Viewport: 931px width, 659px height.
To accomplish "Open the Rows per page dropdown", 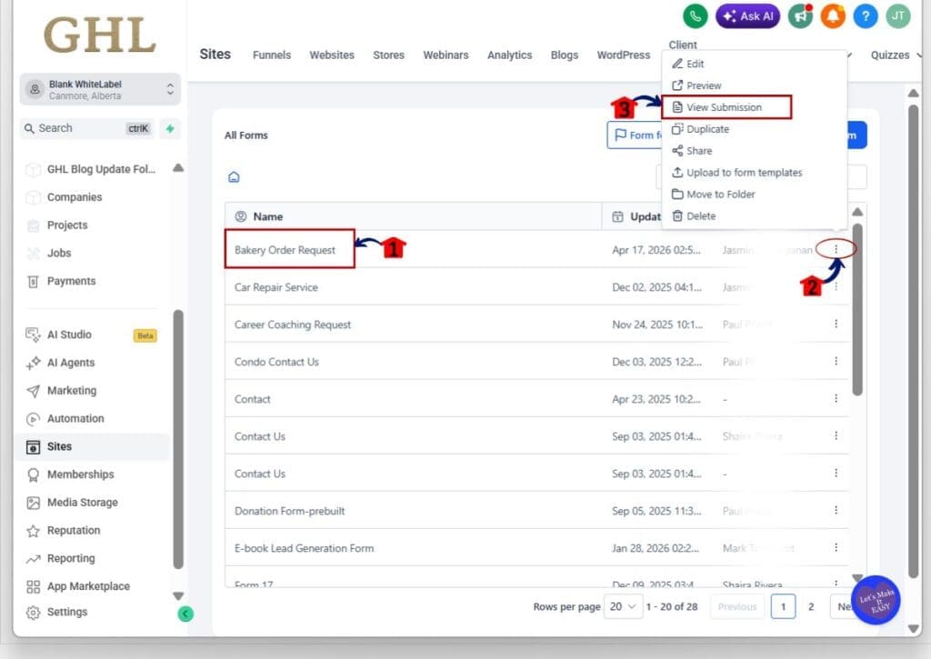I will point(623,607).
